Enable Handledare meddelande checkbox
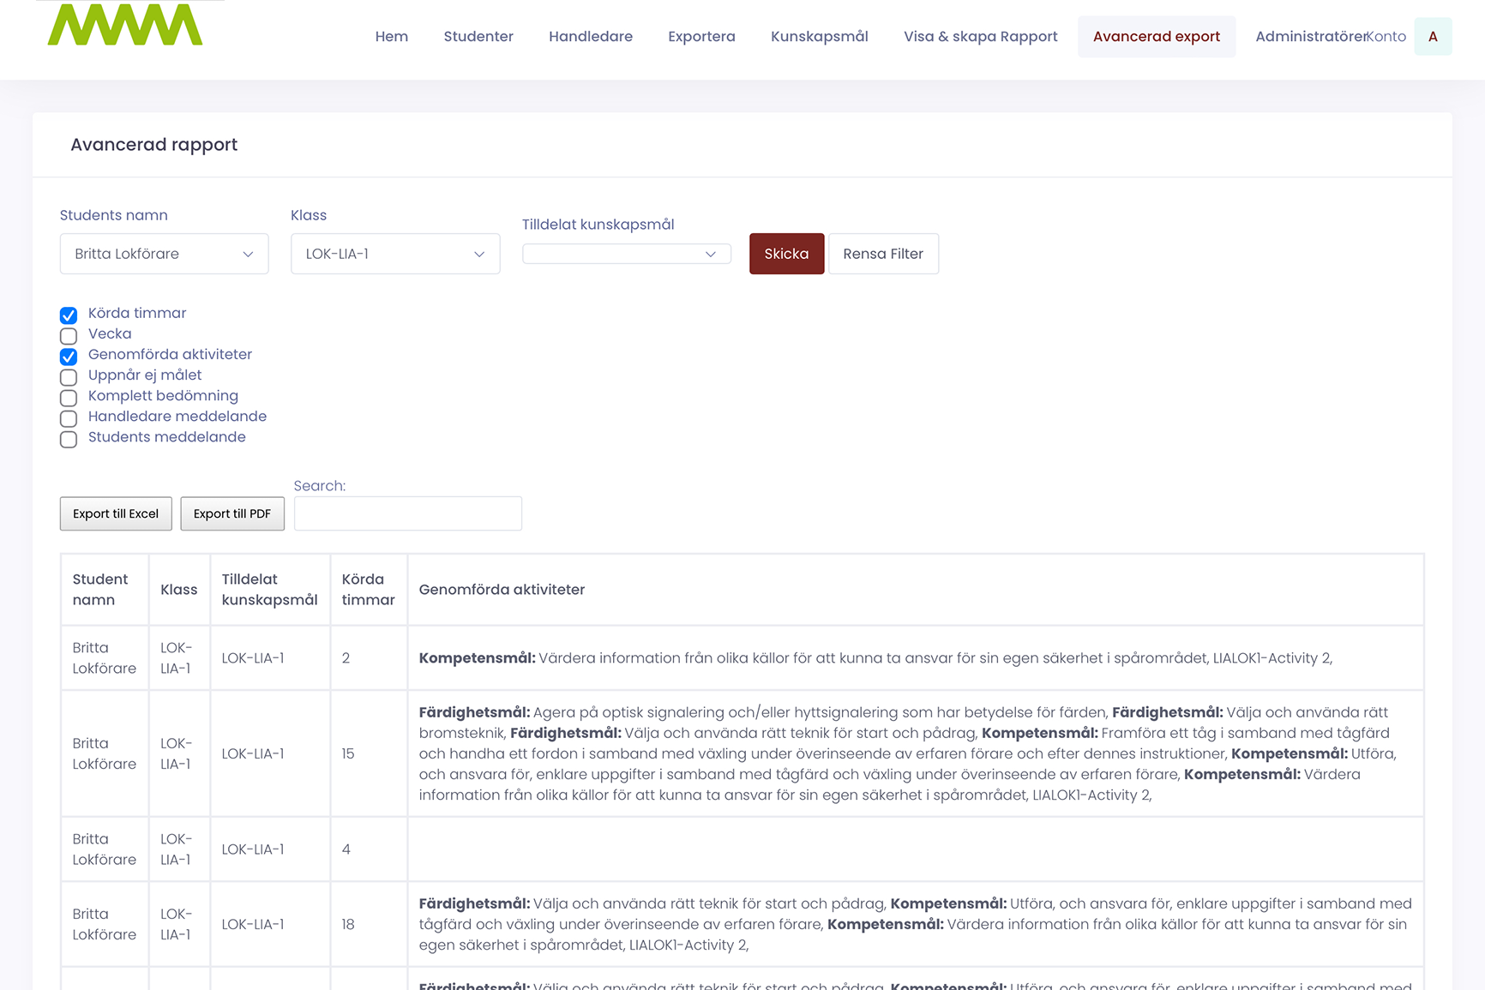Viewport: 1485px width, 990px height. (69, 417)
